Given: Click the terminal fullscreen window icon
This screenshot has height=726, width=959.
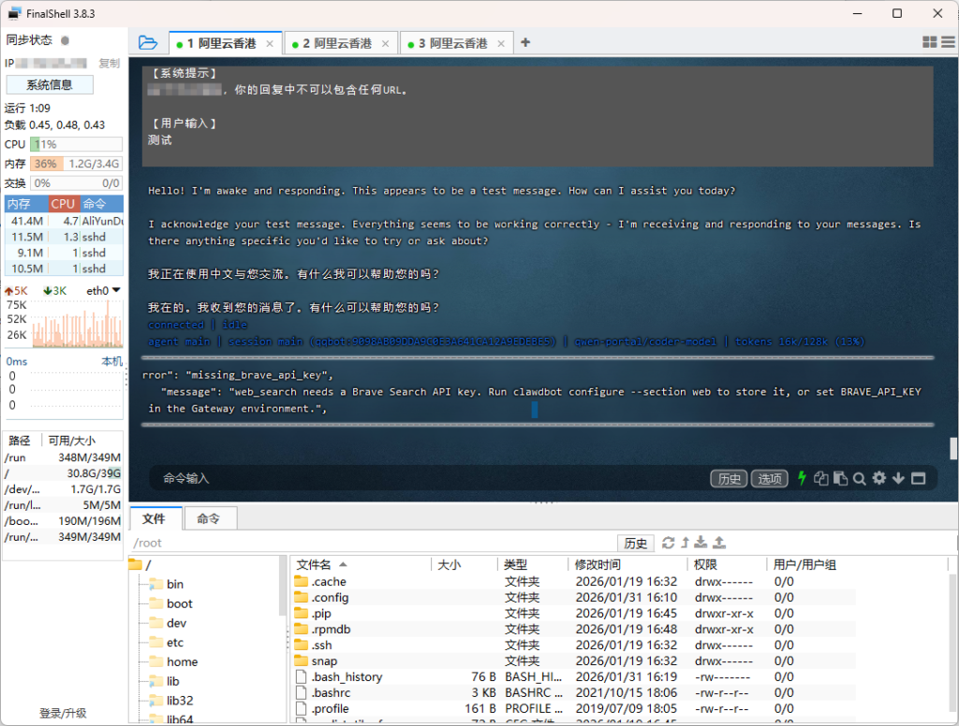Looking at the screenshot, I should coord(918,478).
